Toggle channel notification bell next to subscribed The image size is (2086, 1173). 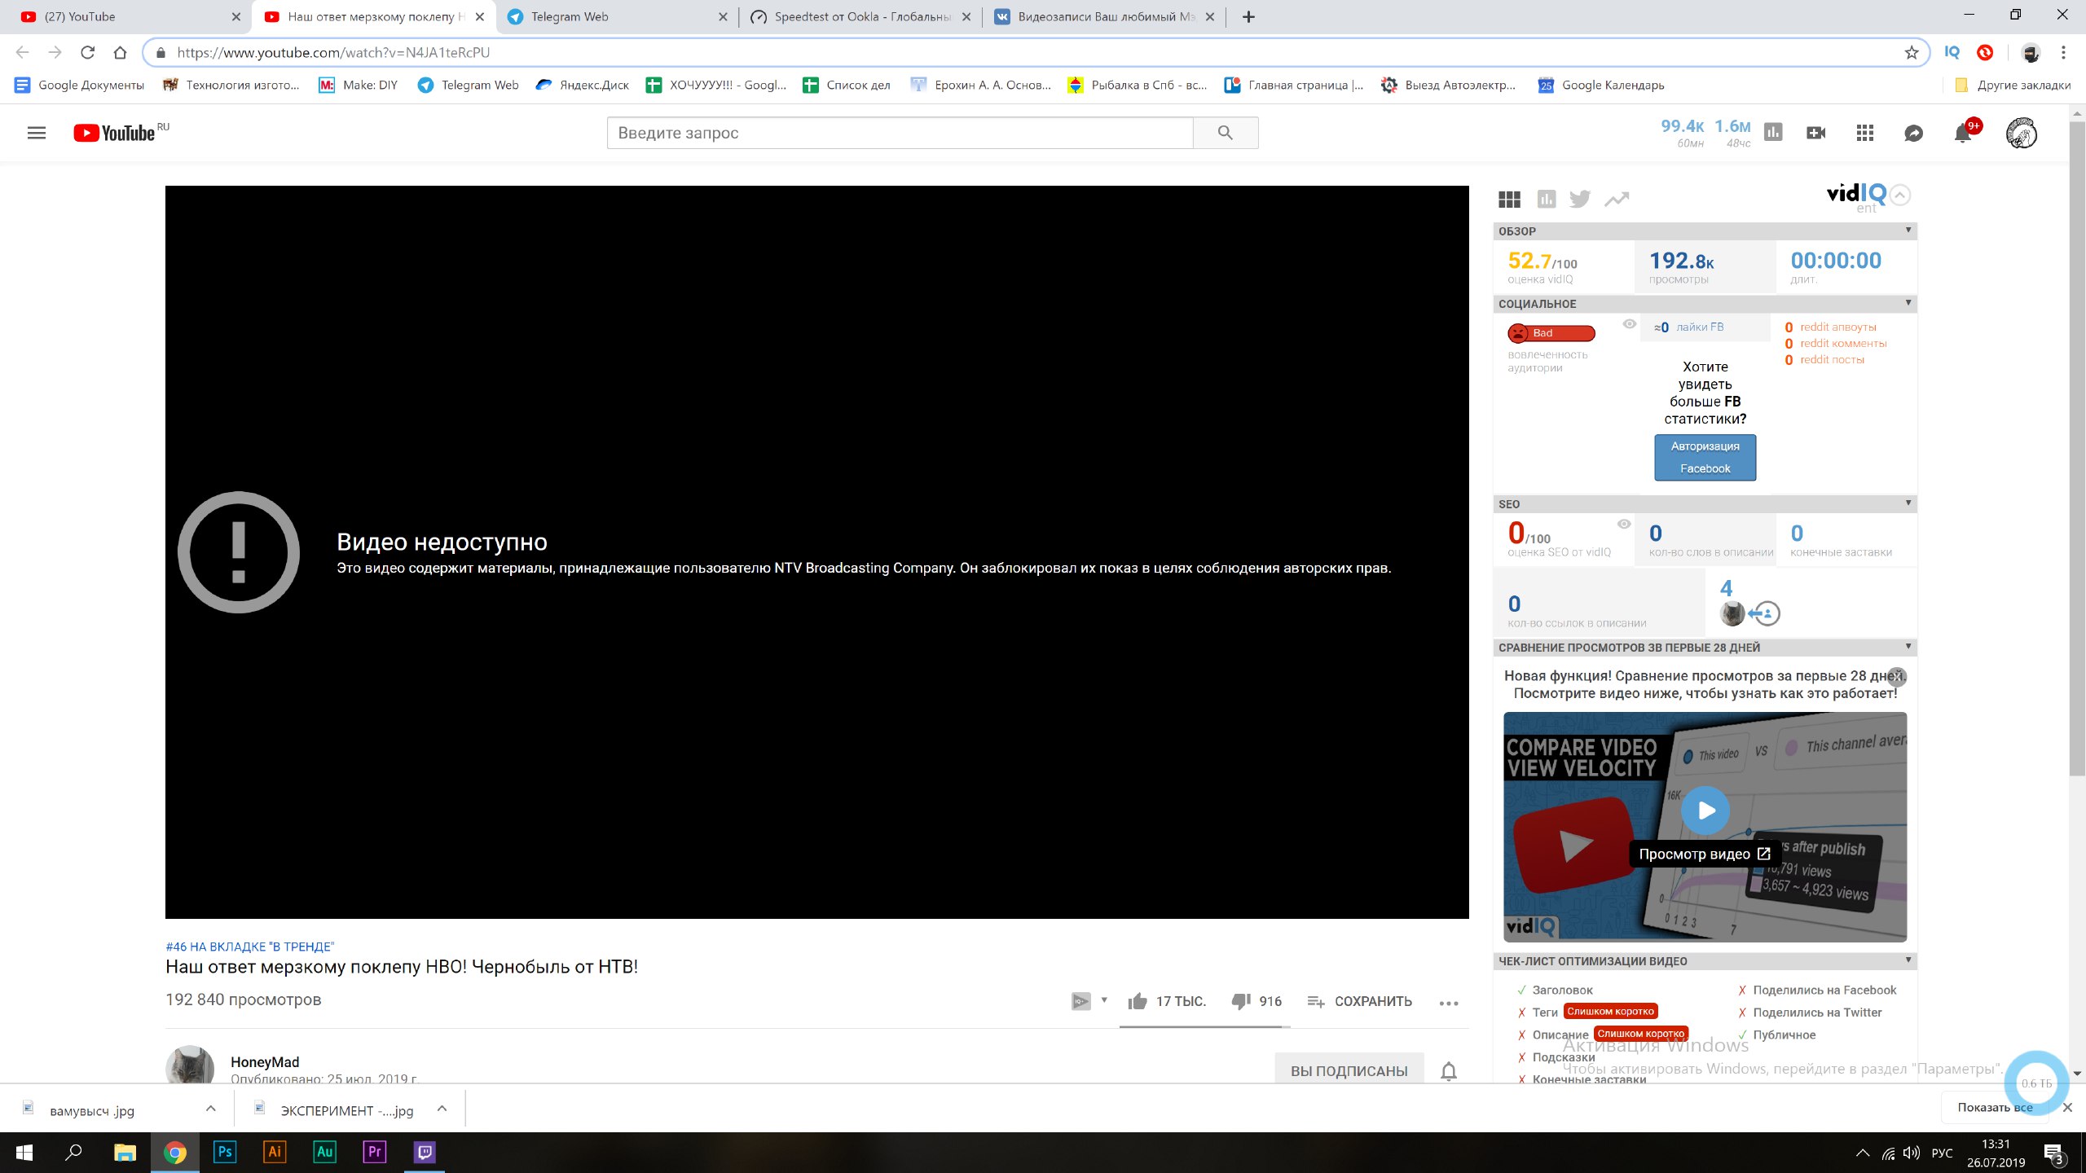[1449, 1071]
